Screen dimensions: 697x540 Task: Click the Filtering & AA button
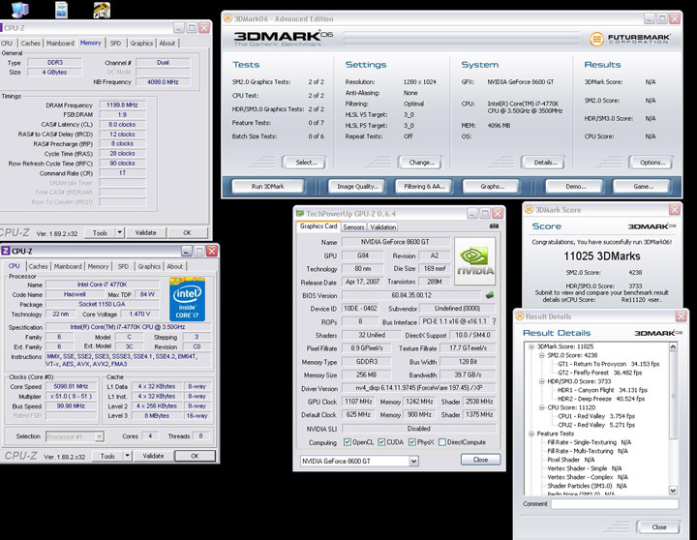[x=424, y=186]
